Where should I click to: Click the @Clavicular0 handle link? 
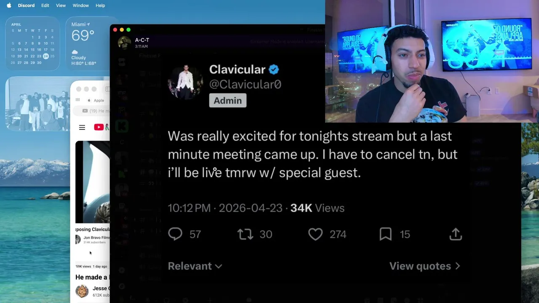click(245, 84)
